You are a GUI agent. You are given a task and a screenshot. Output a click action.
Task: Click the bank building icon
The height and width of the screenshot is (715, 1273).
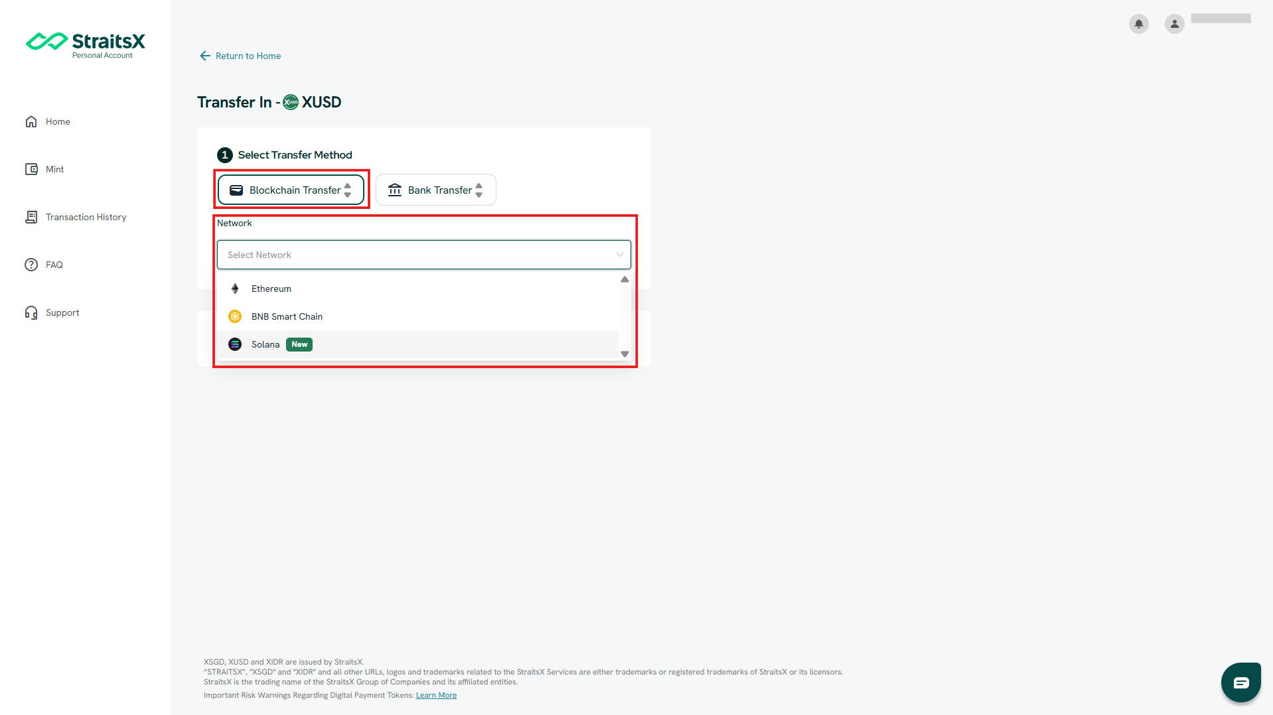coord(395,190)
